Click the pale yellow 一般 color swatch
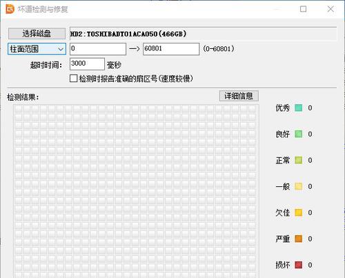Image resolution: width=345 pixels, height=278 pixels. (x=299, y=186)
